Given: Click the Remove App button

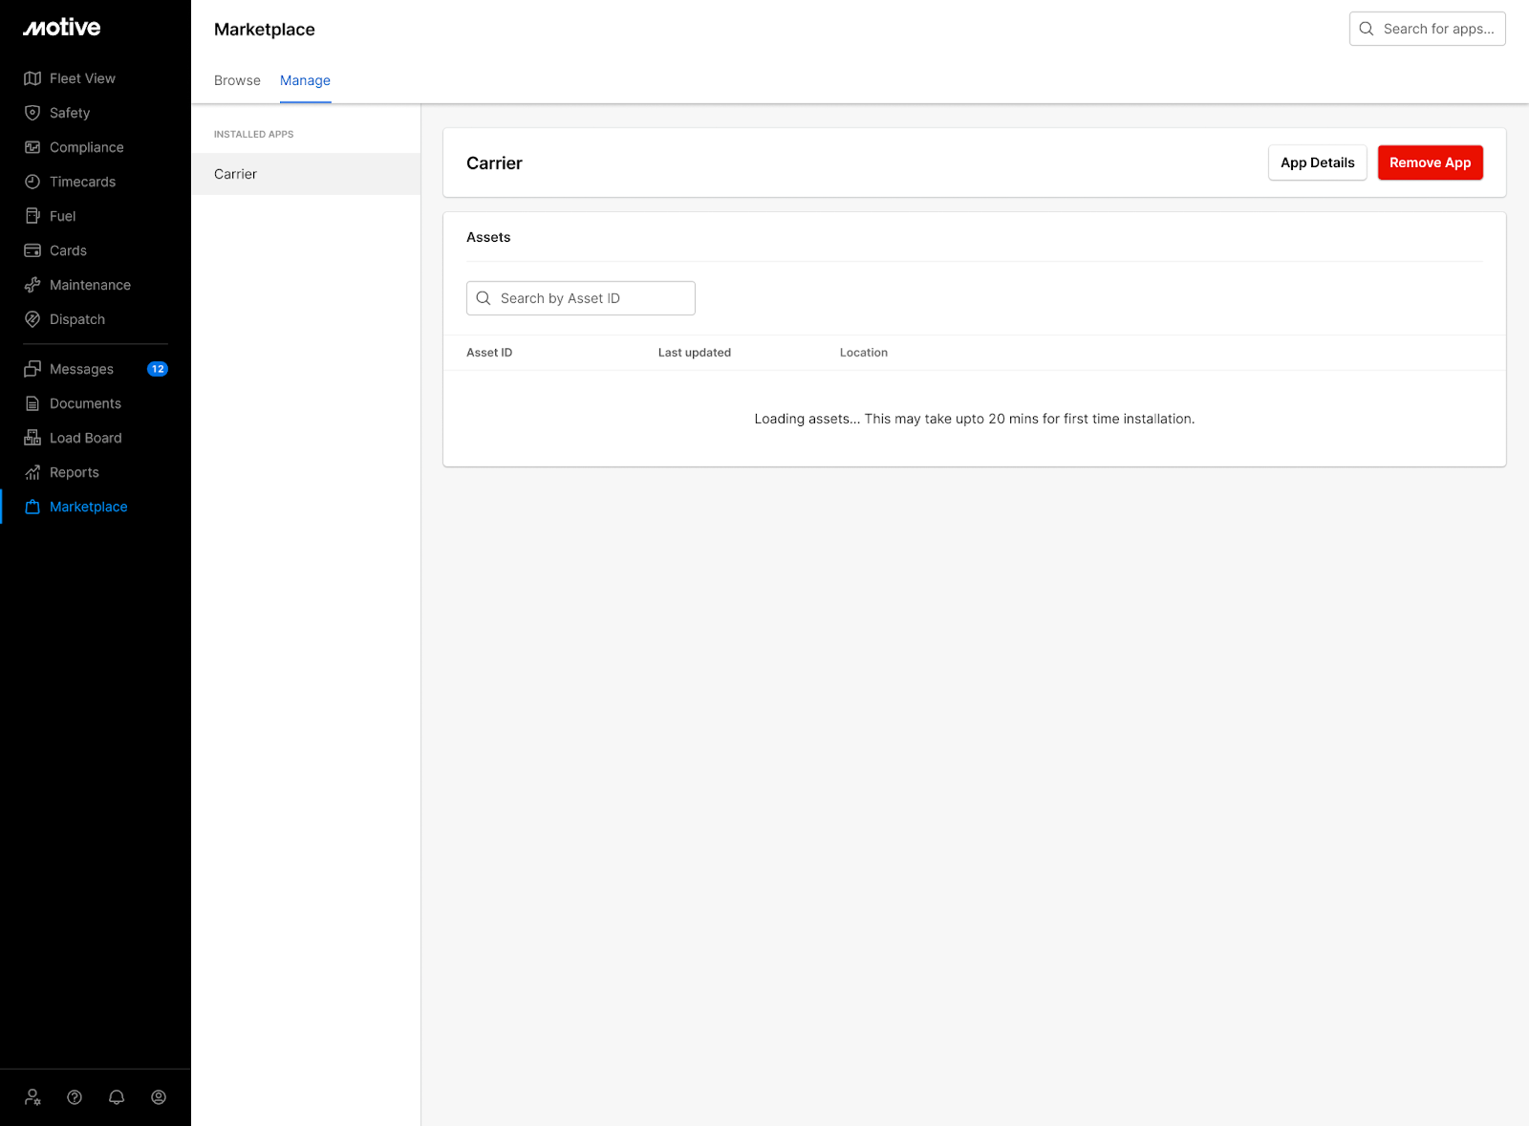Looking at the screenshot, I should [1430, 162].
